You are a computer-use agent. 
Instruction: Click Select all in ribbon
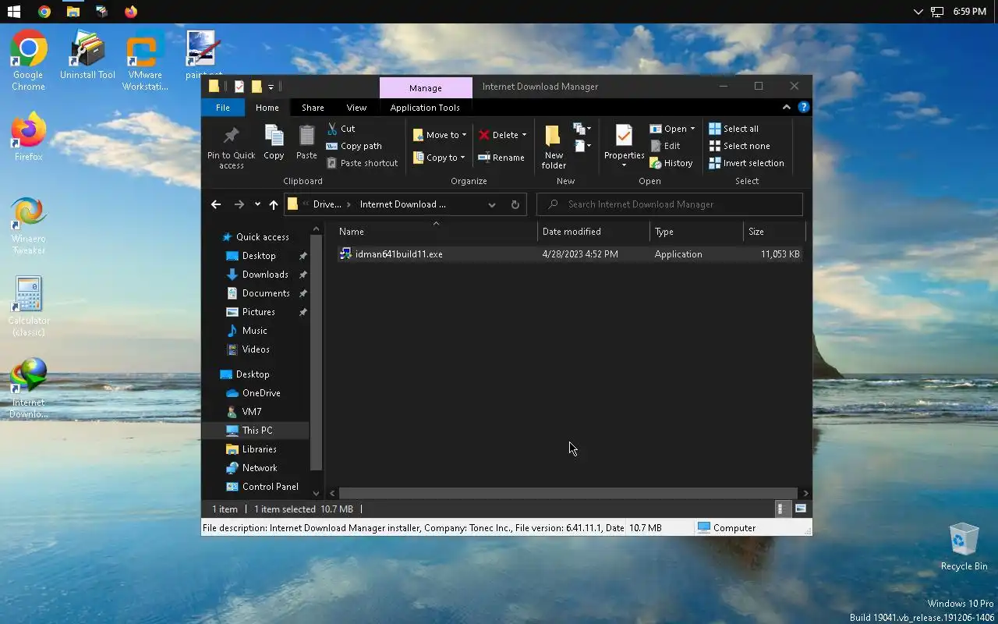tap(734, 129)
